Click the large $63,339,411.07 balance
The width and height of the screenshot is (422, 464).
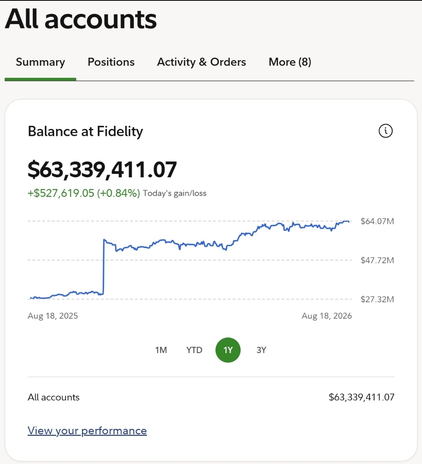pyautogui.click(x=102, y=170)
